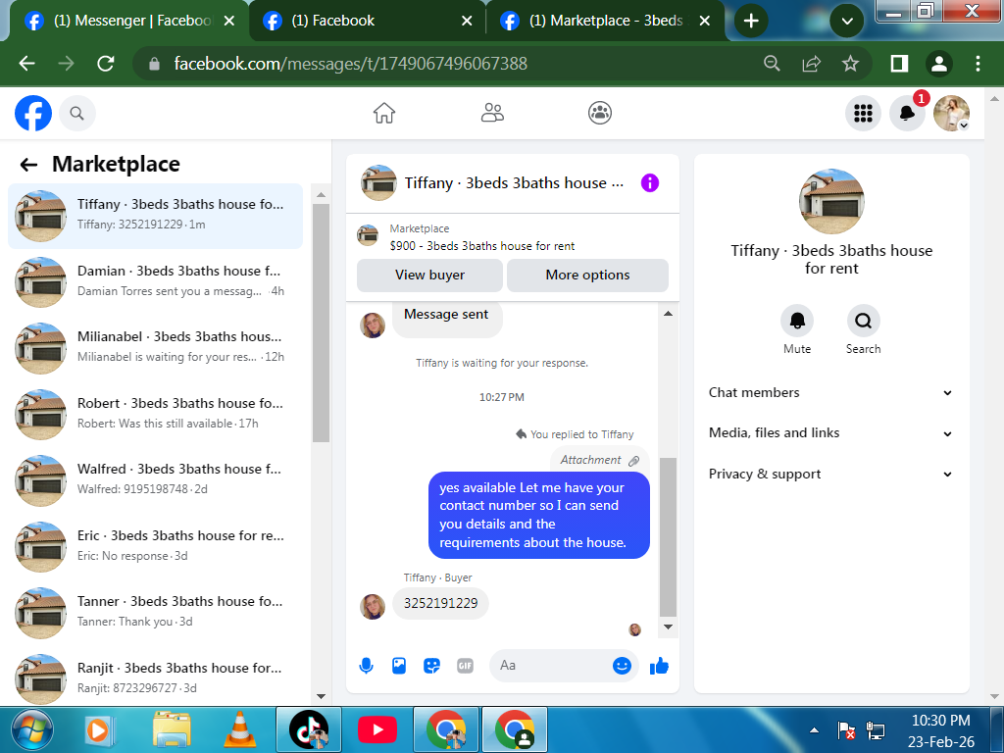Reload the page with refresh icon
1004x753 pixels.
pyautogui.click(x=106, y=64)
